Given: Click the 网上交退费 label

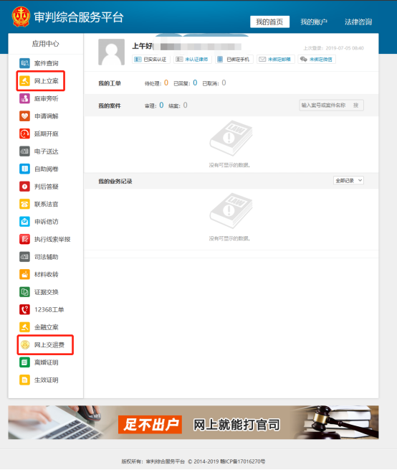Looking at the screenshot, I should tap(49, 344).
